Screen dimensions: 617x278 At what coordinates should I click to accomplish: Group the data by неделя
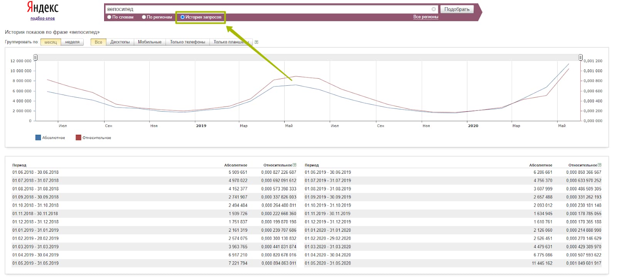[x=72, y=42]
